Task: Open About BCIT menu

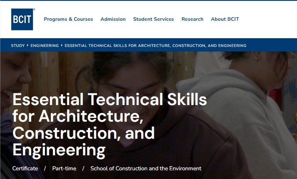Action: (225, 19)
